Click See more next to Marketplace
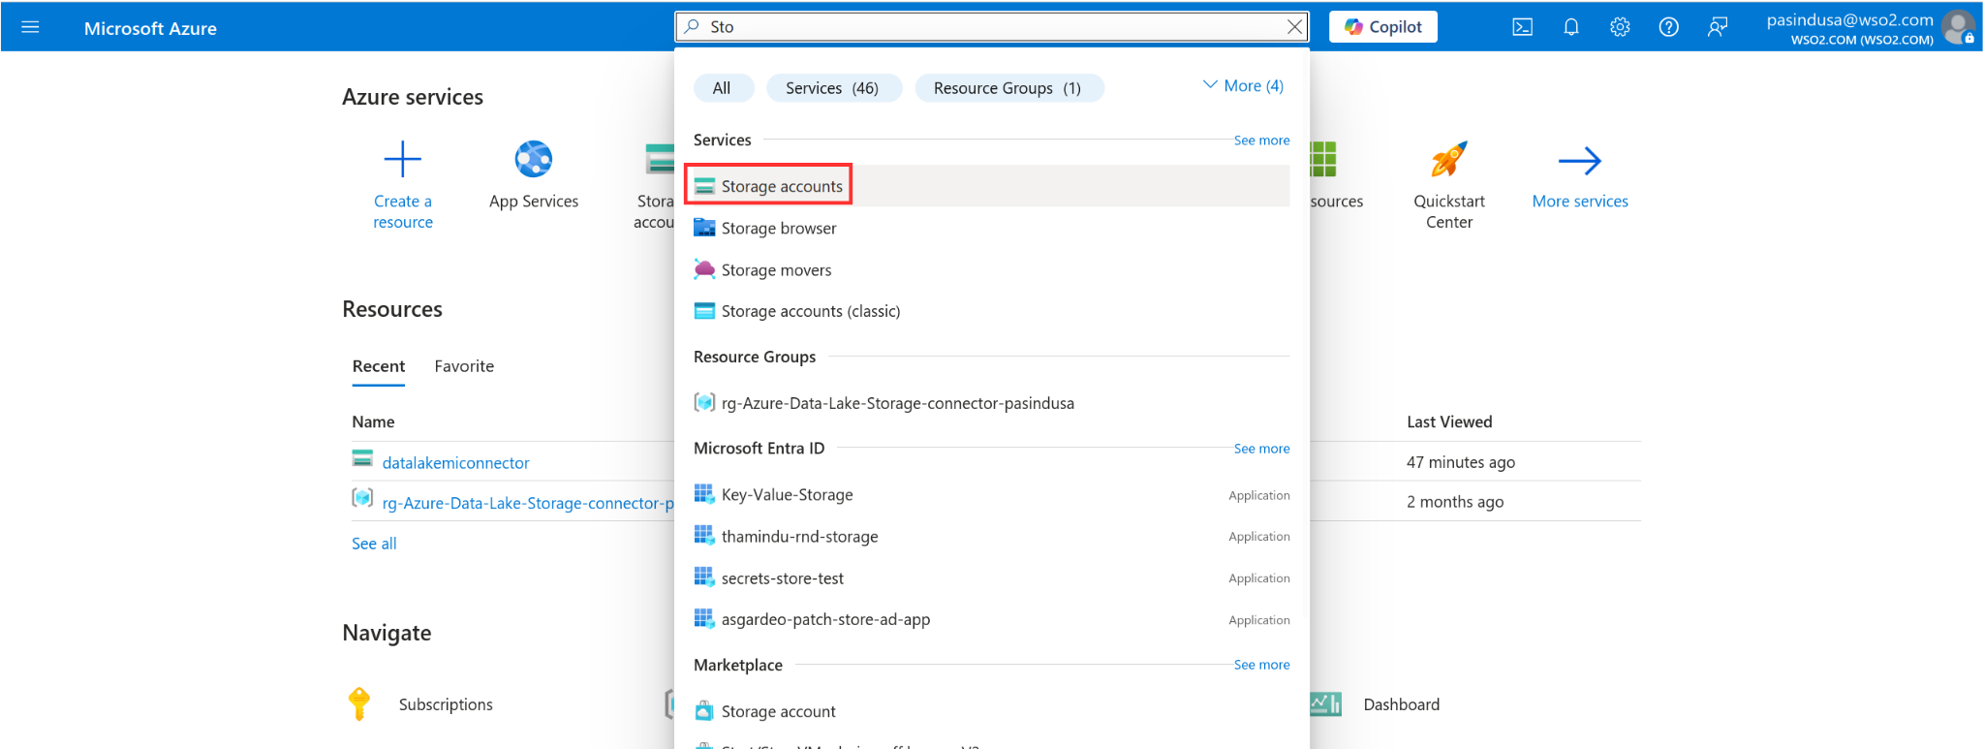The image size is (1984, 749). 1261,665
